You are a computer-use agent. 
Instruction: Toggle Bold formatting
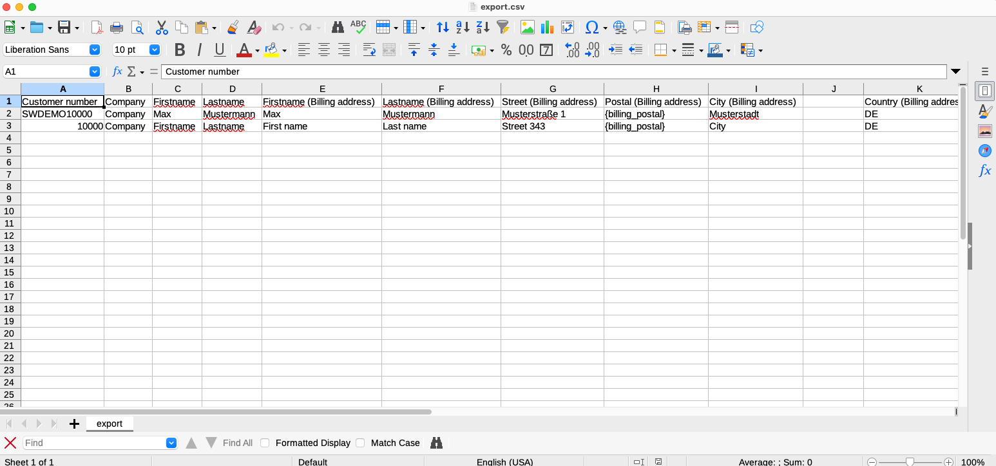click(180, 50)
